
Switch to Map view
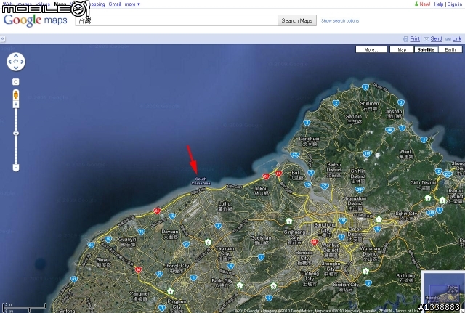(x=402, y=49)
